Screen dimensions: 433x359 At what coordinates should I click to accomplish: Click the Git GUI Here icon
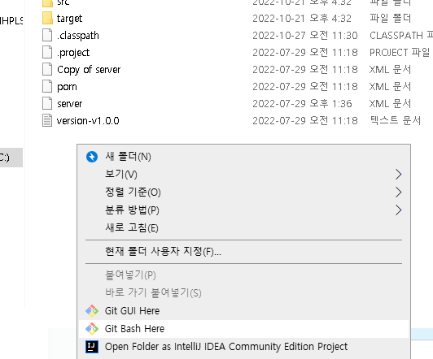click(x=92, y=311)
